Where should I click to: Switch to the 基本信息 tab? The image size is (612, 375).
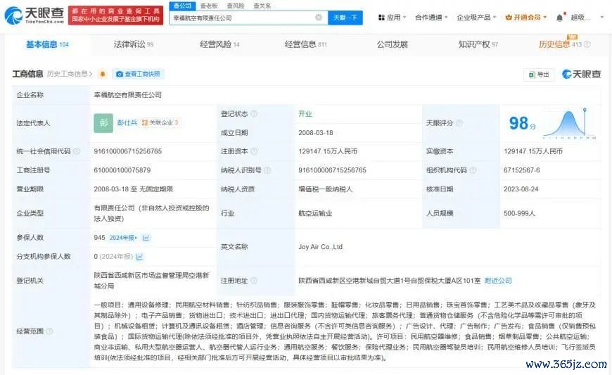pyautogui.click(x=47, y=44)
